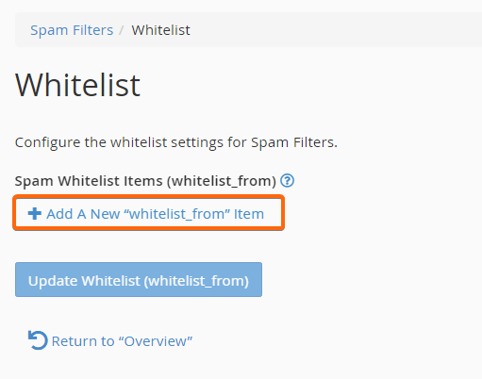Click the "Configure the whitelist settings" description text
This screenshot has height=379, width=482.
click(176, 142)
